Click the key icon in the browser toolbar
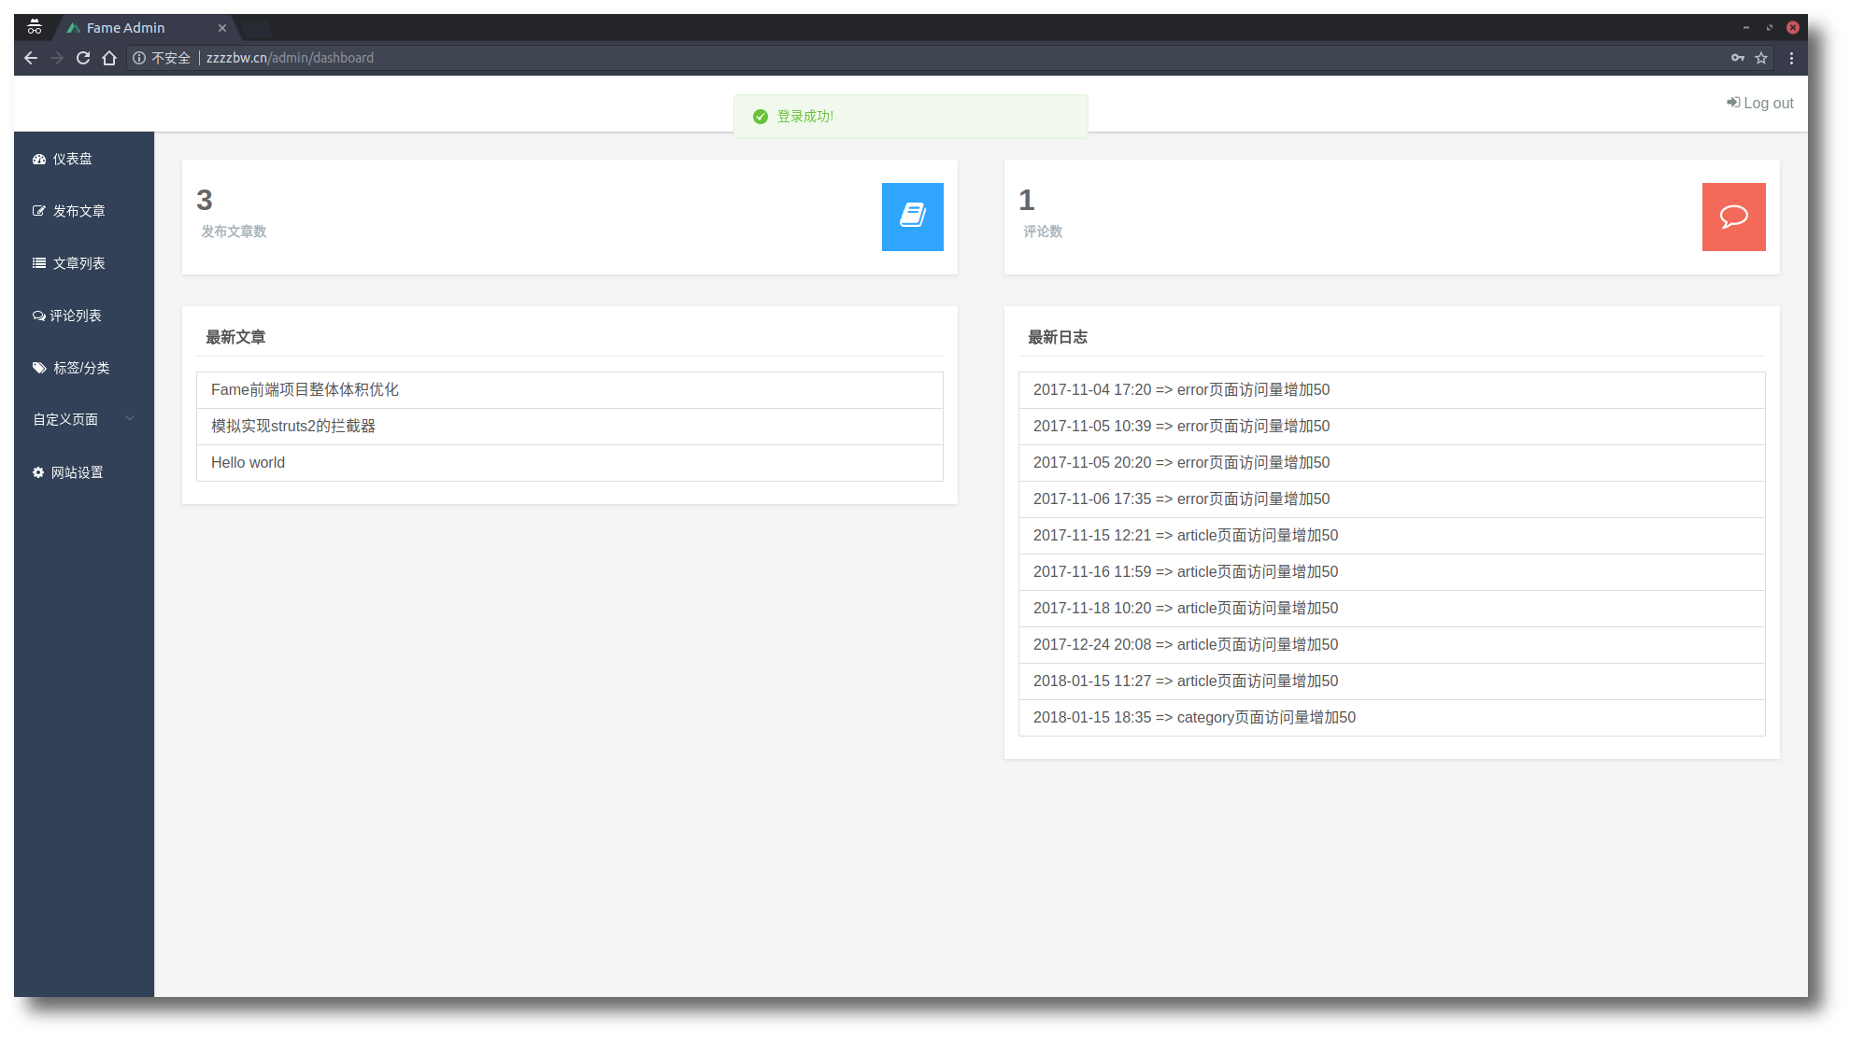1850x1039 pixels. pyautogui.click(x=1735, y=57)
